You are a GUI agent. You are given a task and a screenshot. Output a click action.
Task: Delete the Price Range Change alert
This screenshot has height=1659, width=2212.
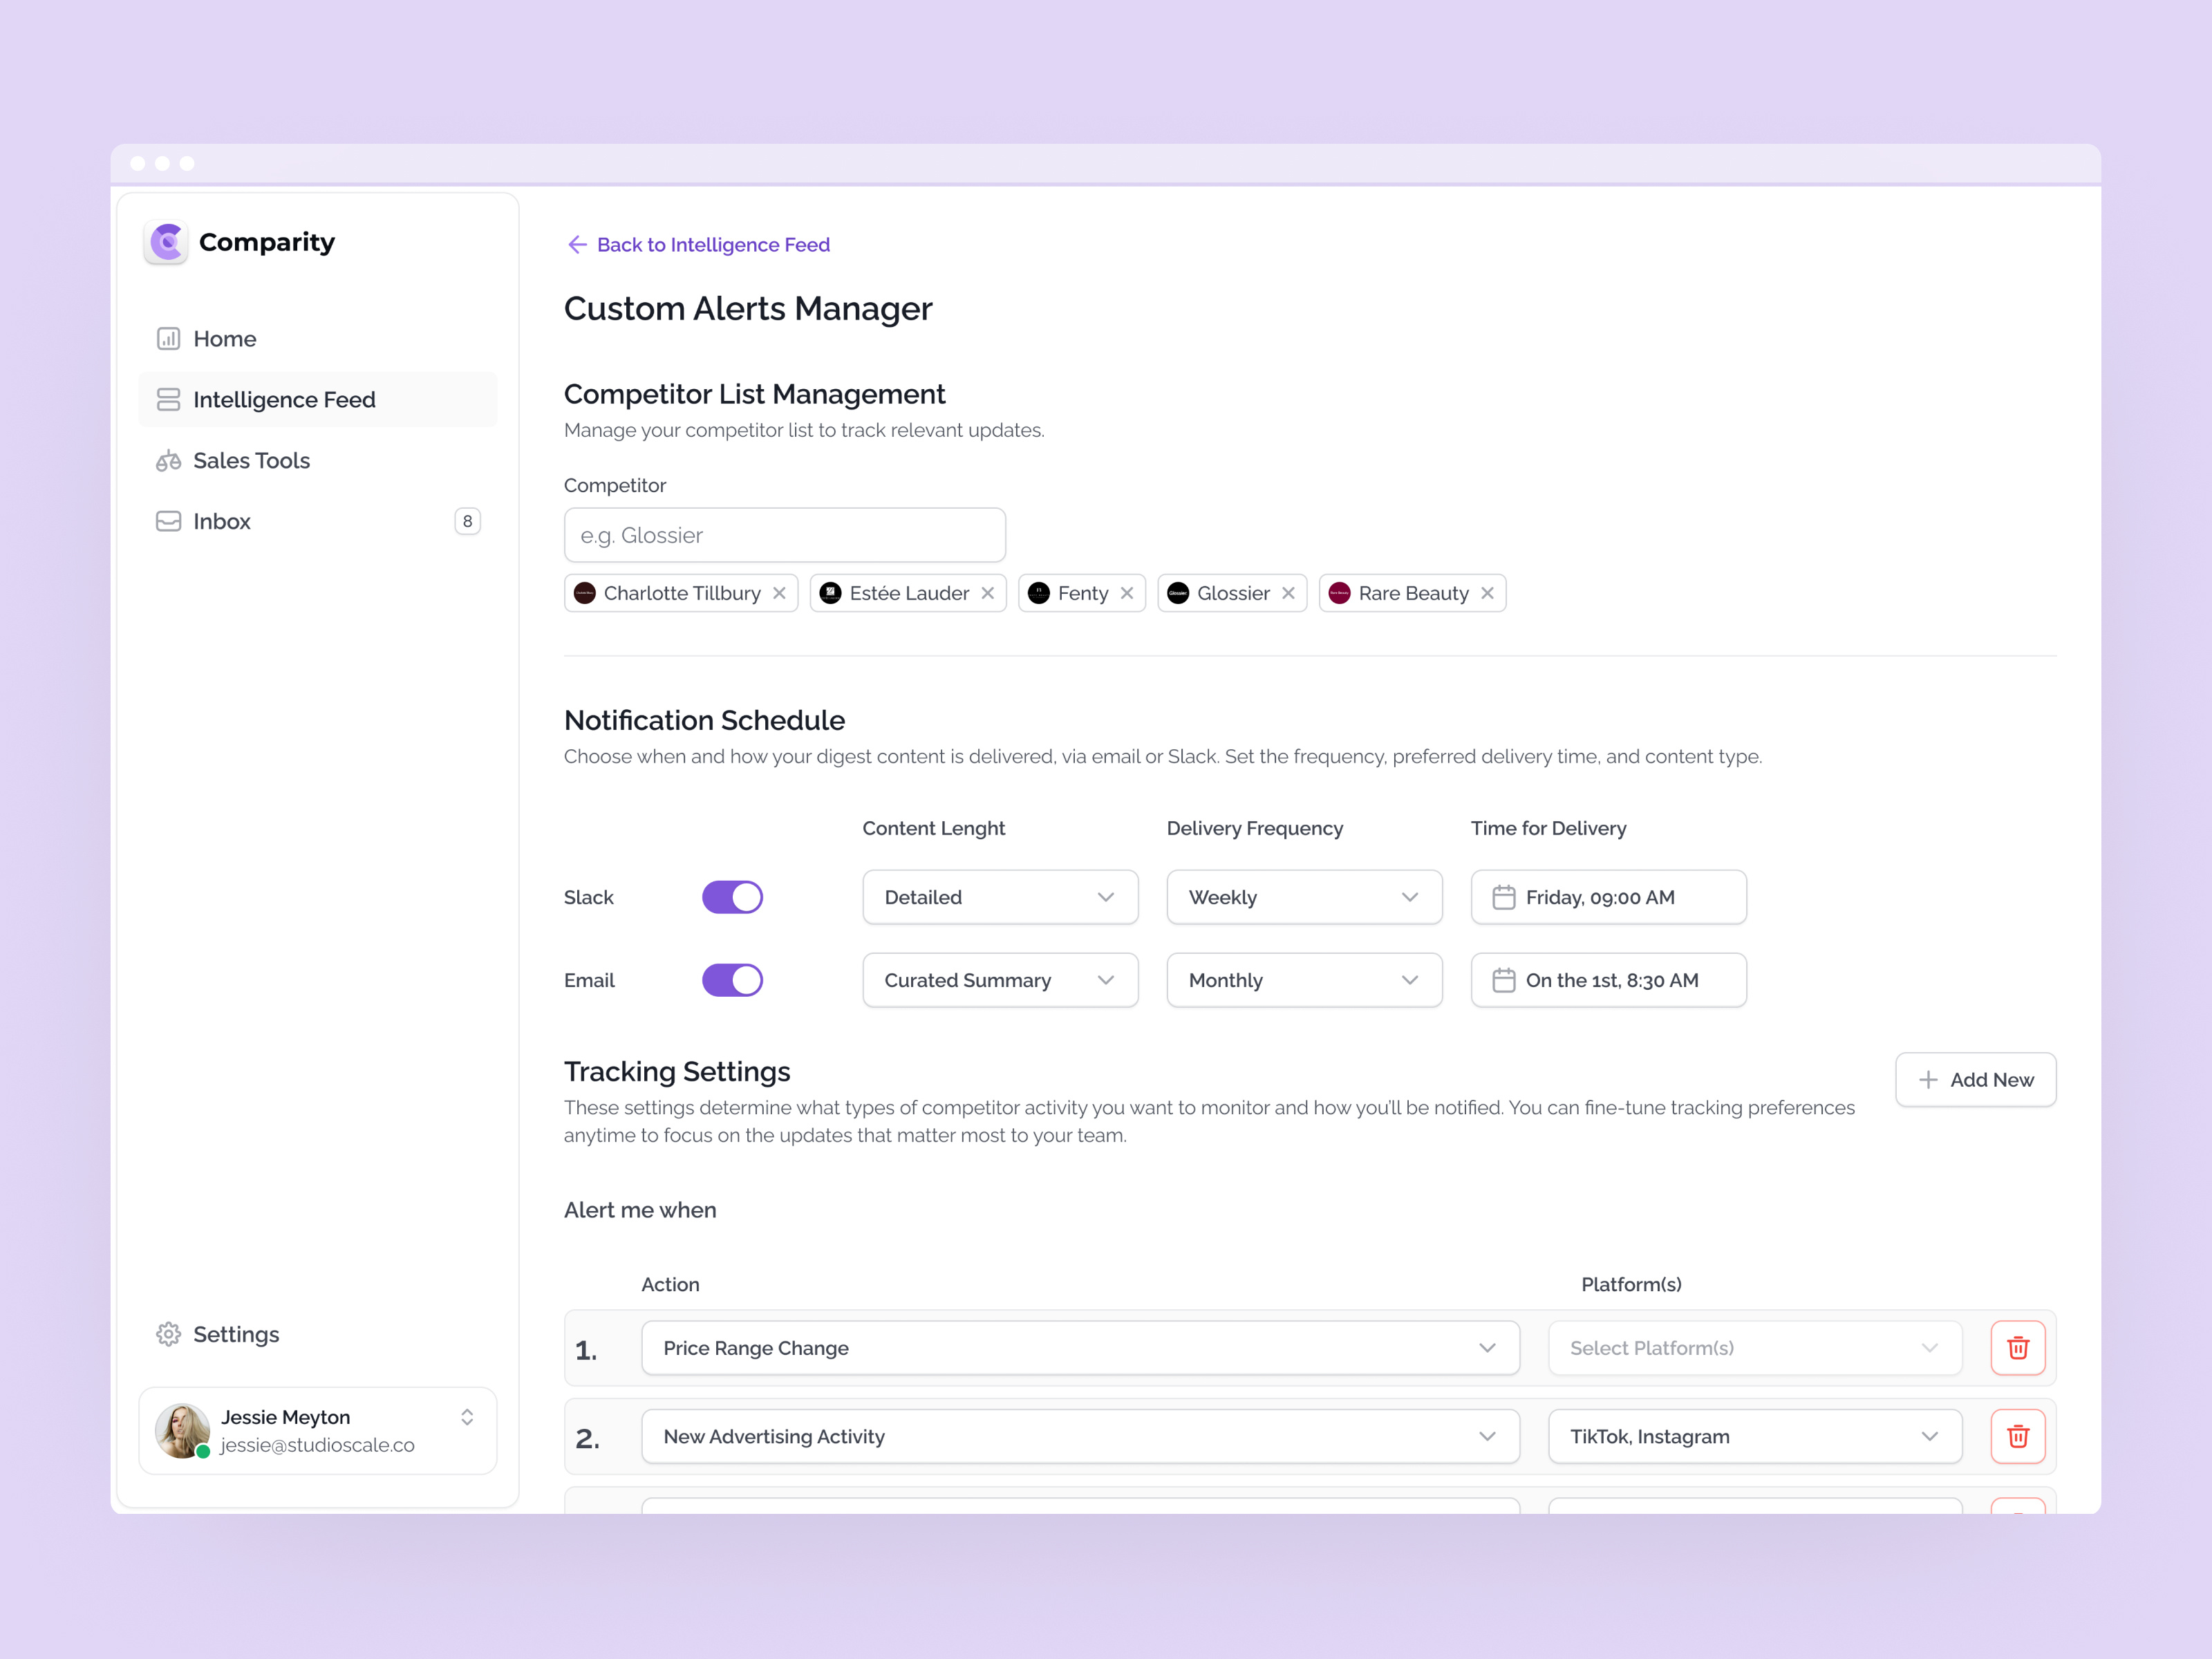(2017, 1348)
